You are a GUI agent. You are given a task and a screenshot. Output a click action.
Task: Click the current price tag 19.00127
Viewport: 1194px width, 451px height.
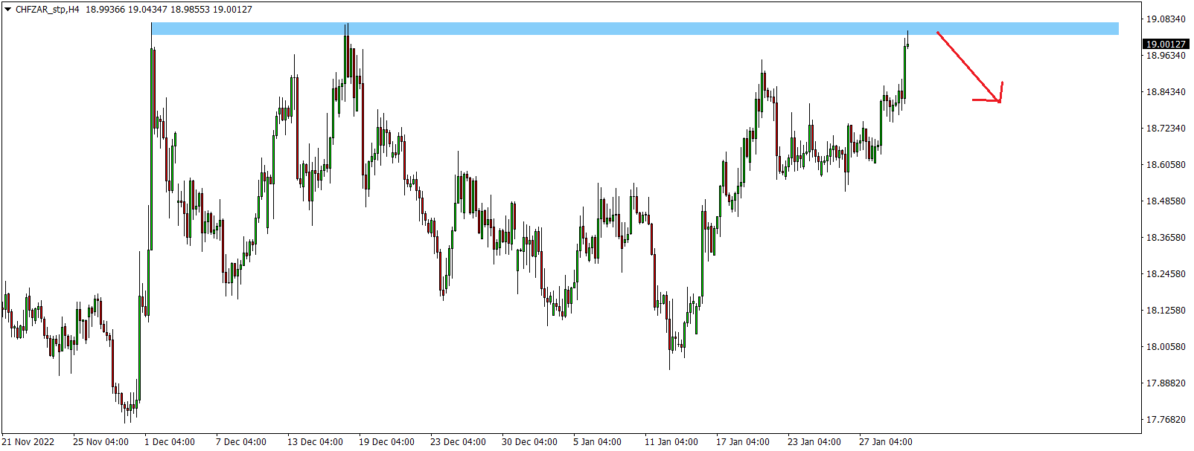point(1166,44)
